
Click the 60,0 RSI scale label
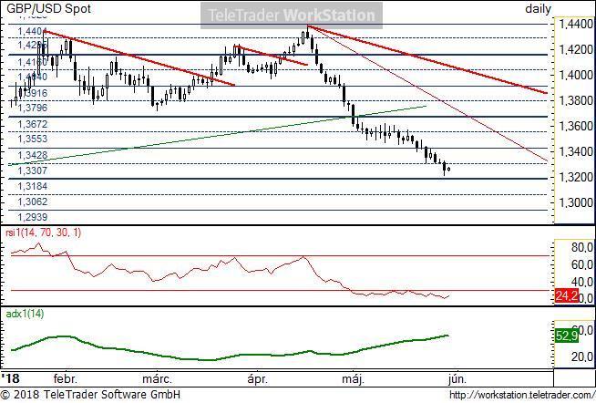pos(581,264)
